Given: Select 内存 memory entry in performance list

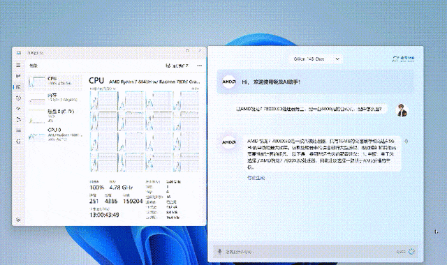Looking at the screenshot, I should [x=56, y=98].
